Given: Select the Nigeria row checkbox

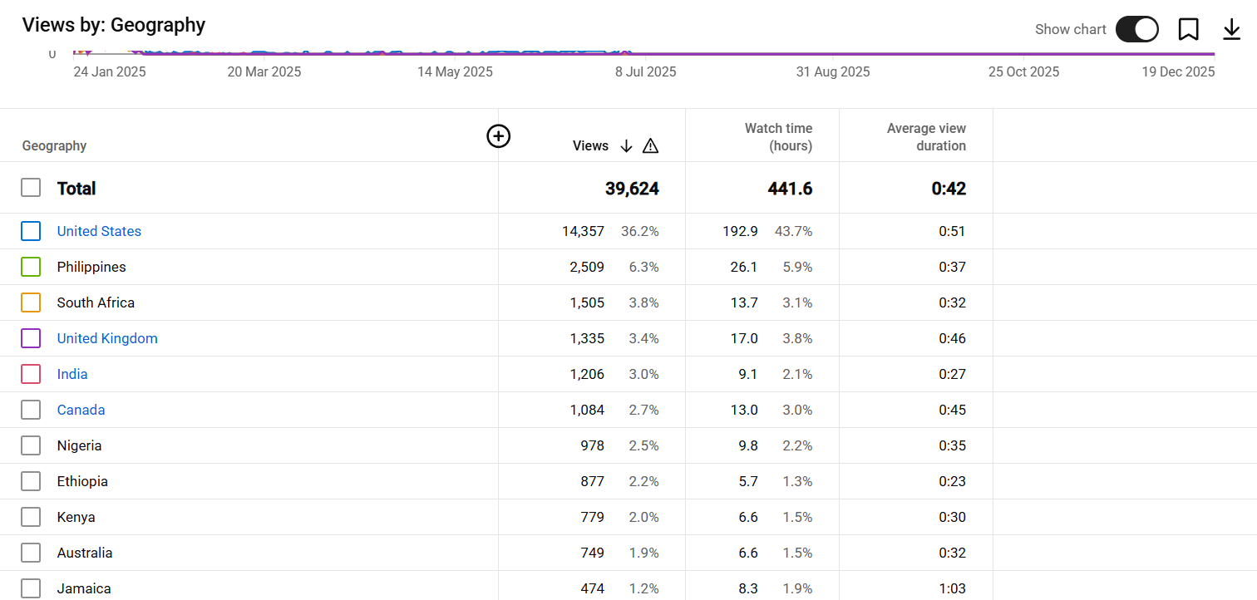Looking at the screenshot, I should click(31, 445).
